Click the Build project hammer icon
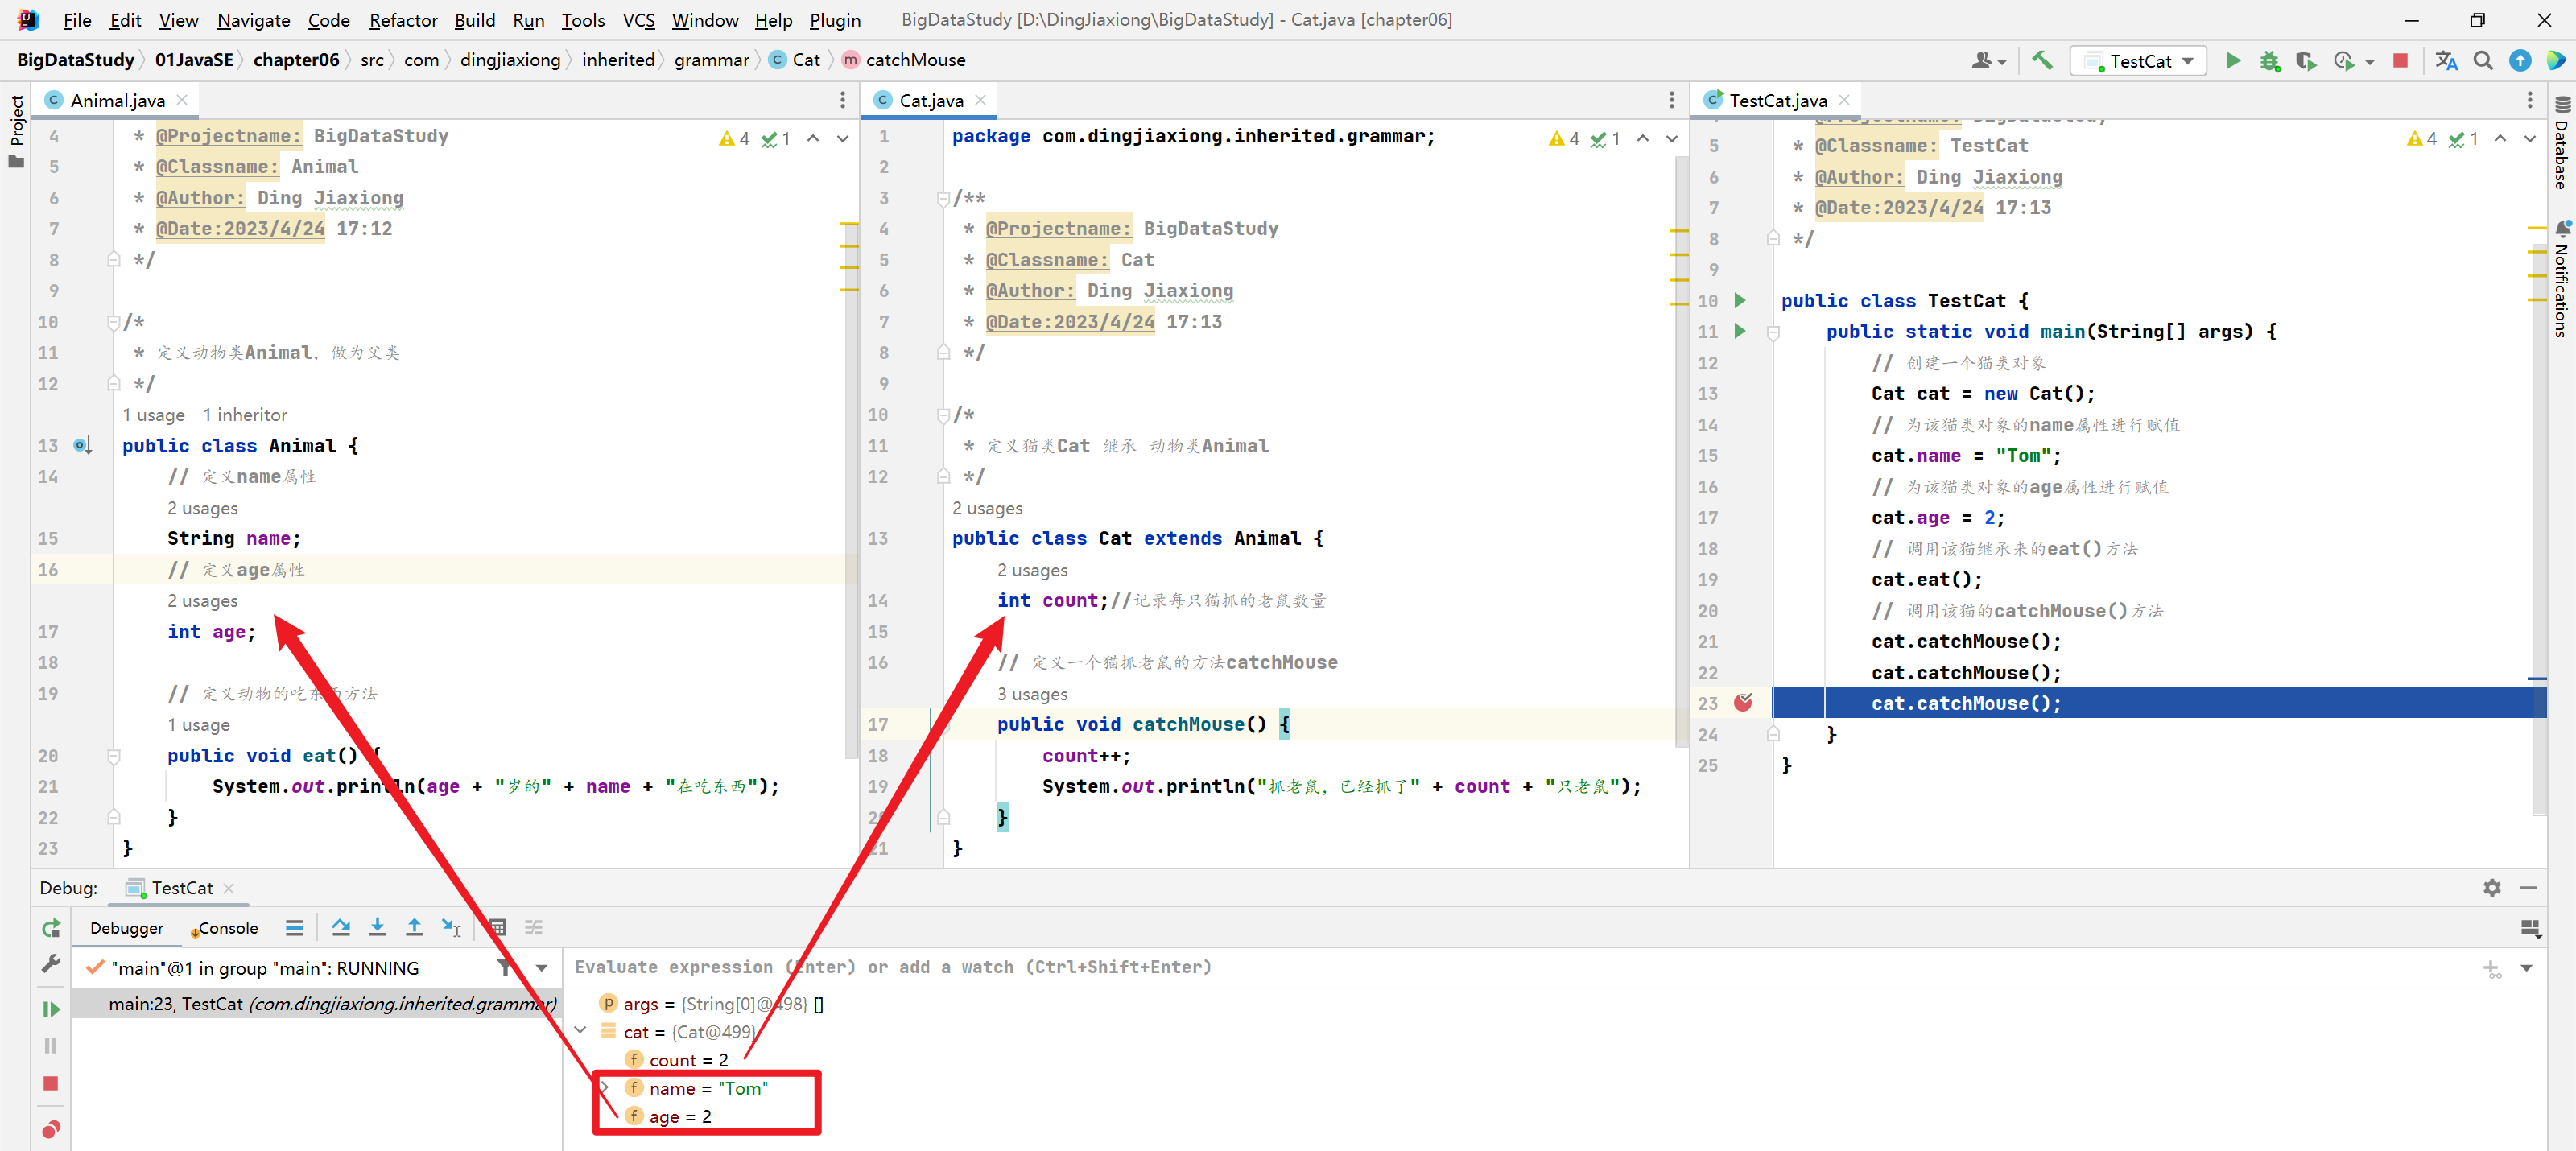This screenshot has height=1151, width=2576. click(2041, 61)
